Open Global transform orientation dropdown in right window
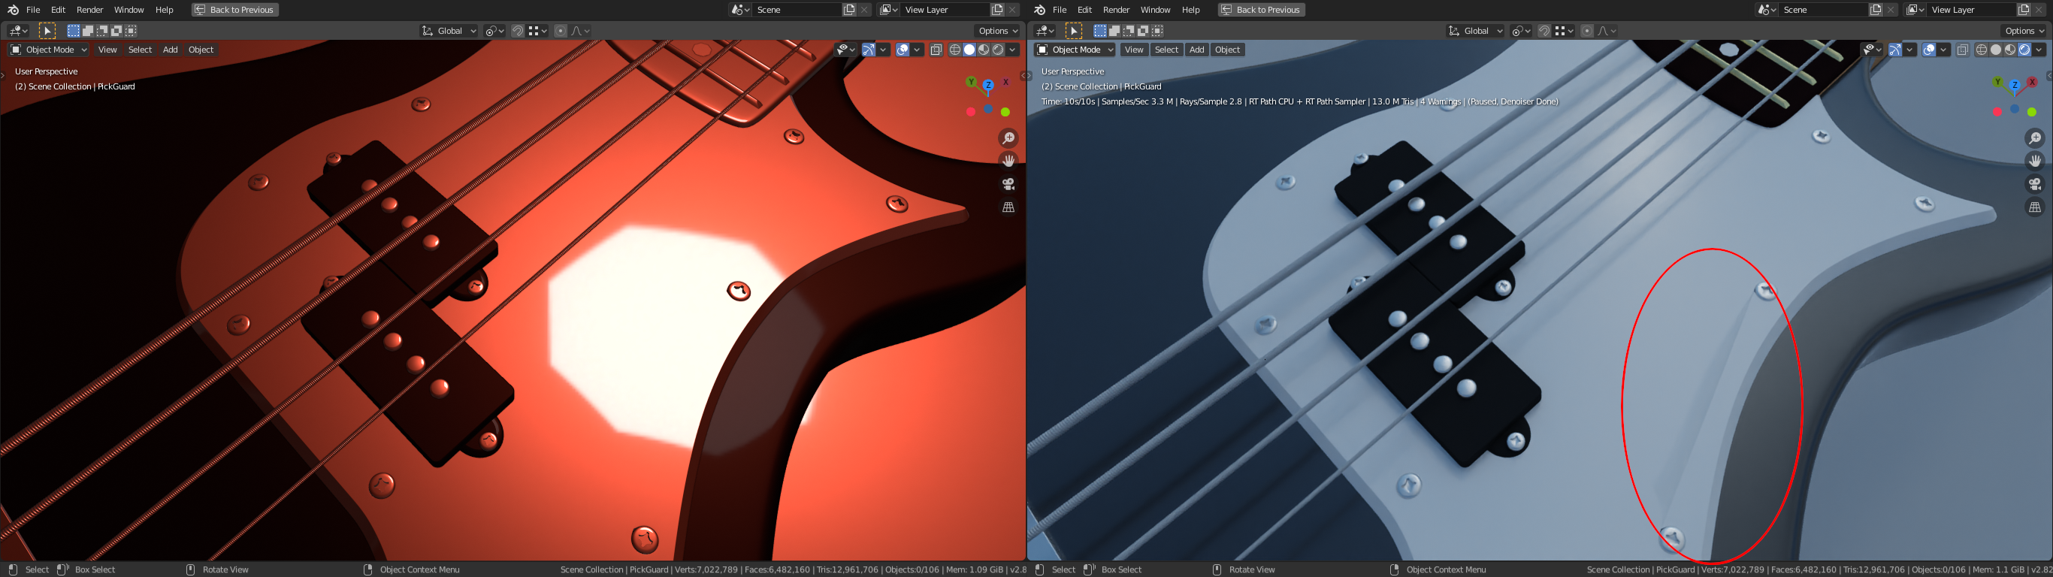Viewport: 2053px width, 577px height. (1474, 31)
